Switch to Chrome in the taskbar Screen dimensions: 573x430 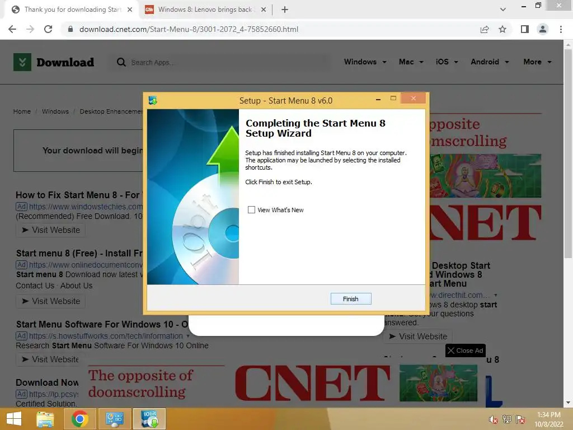(79, 419)
